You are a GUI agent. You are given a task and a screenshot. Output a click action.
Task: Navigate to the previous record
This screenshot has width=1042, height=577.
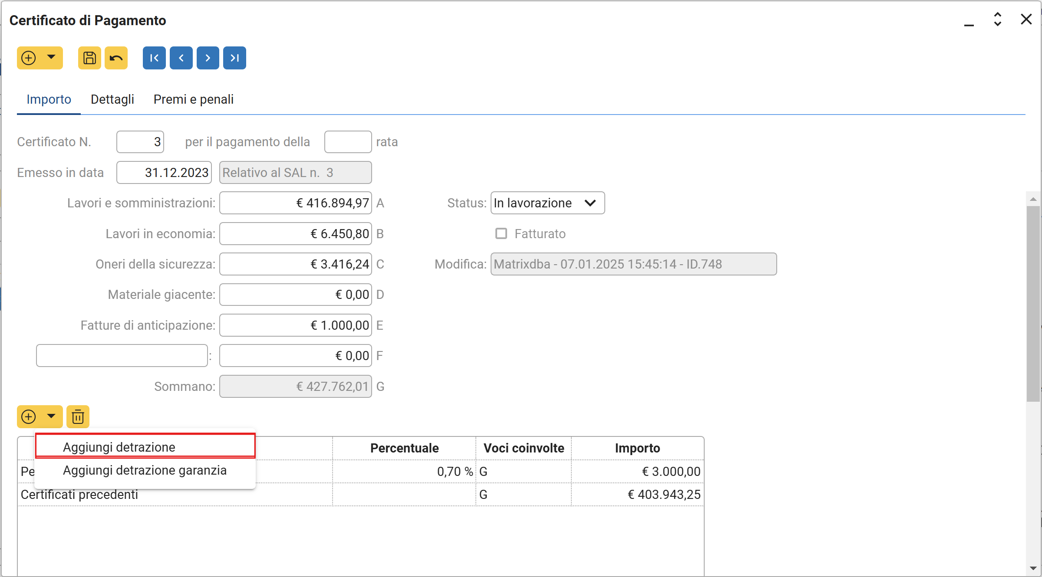tap(181, 58)
